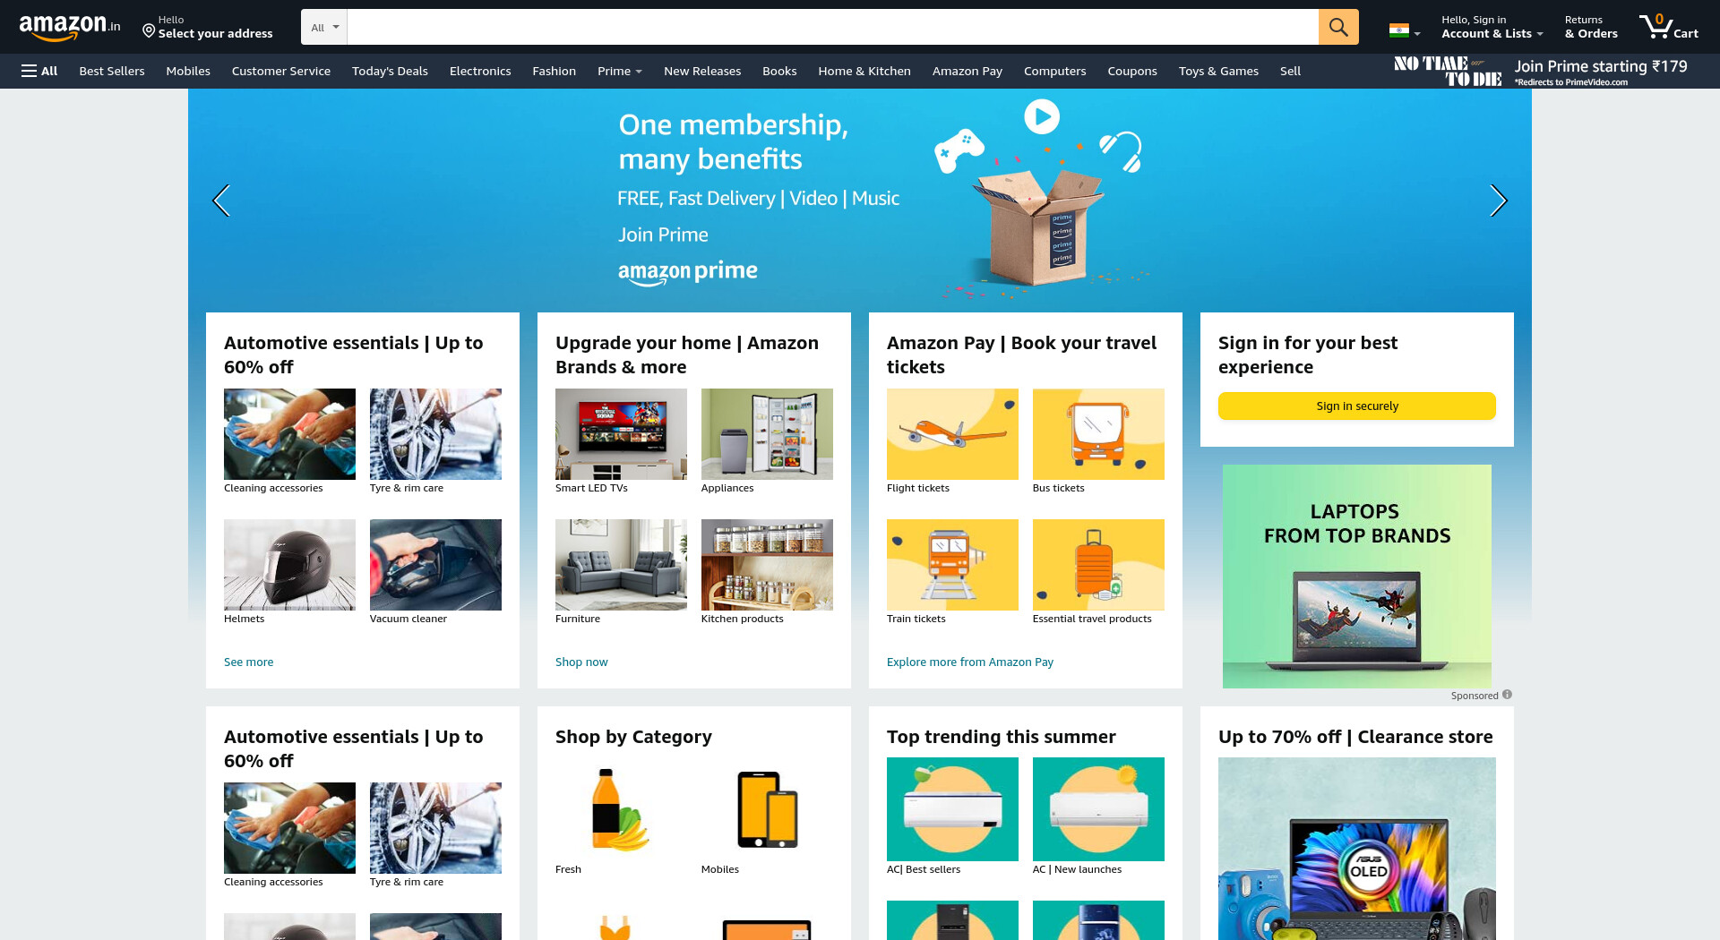Screen dimensions: 1720x940
Task: Click Fresh category icon
Action: tap(621, 809)
